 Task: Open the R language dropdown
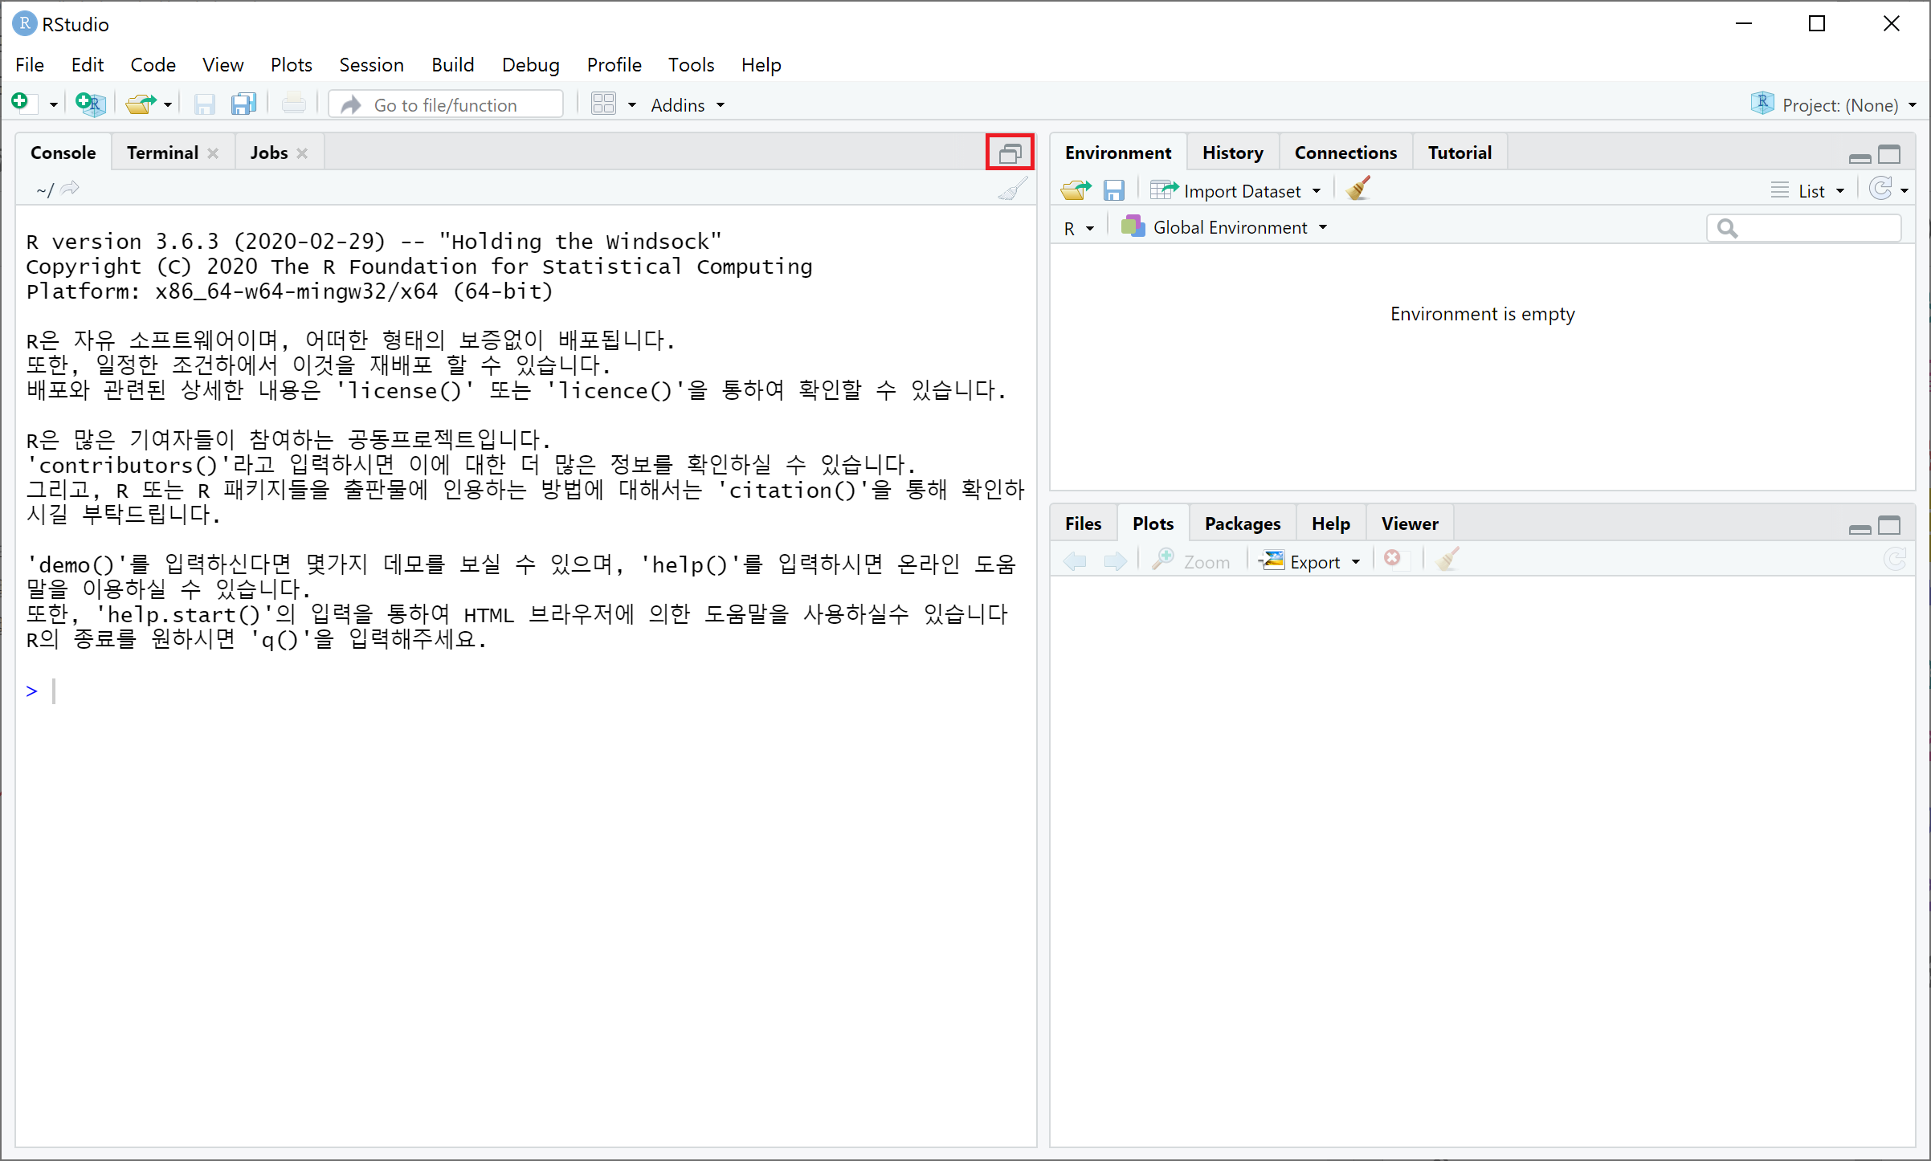coord(1079,228)
